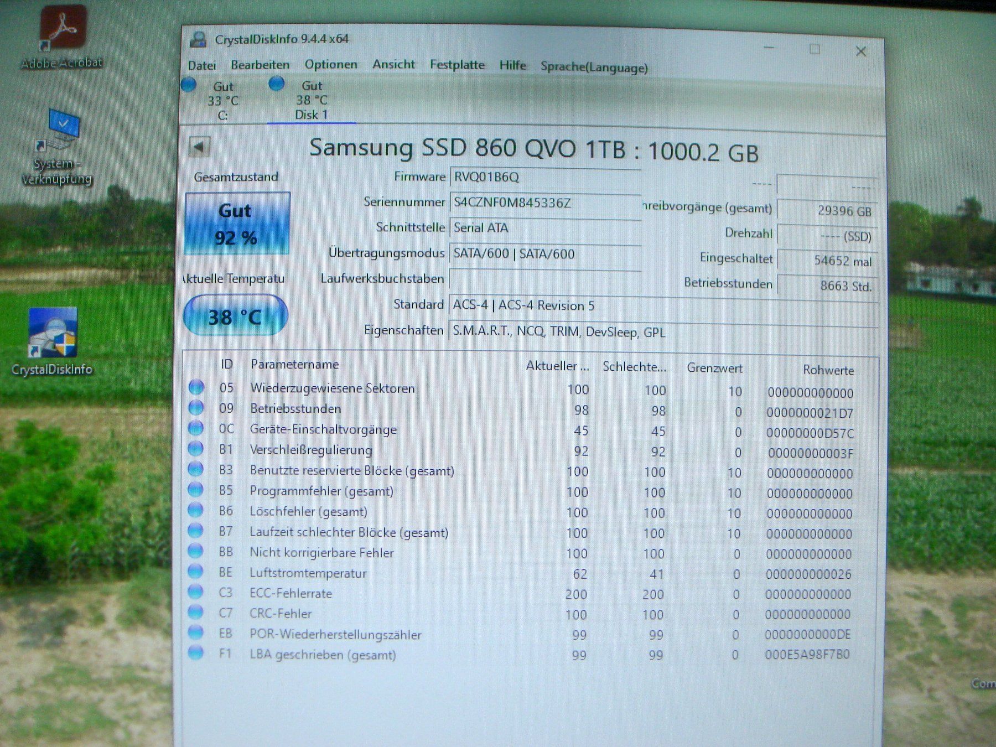Click the status circle of attribute F1
Image resolution: width=996 pixels, height=747 pixels.
click(x=195, y=652)
